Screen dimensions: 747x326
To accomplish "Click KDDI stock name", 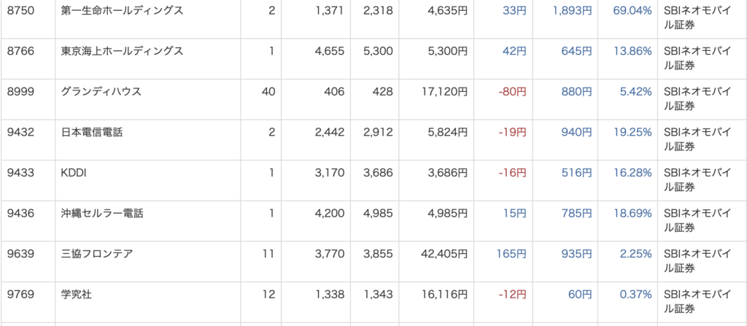I will [74, 173].
